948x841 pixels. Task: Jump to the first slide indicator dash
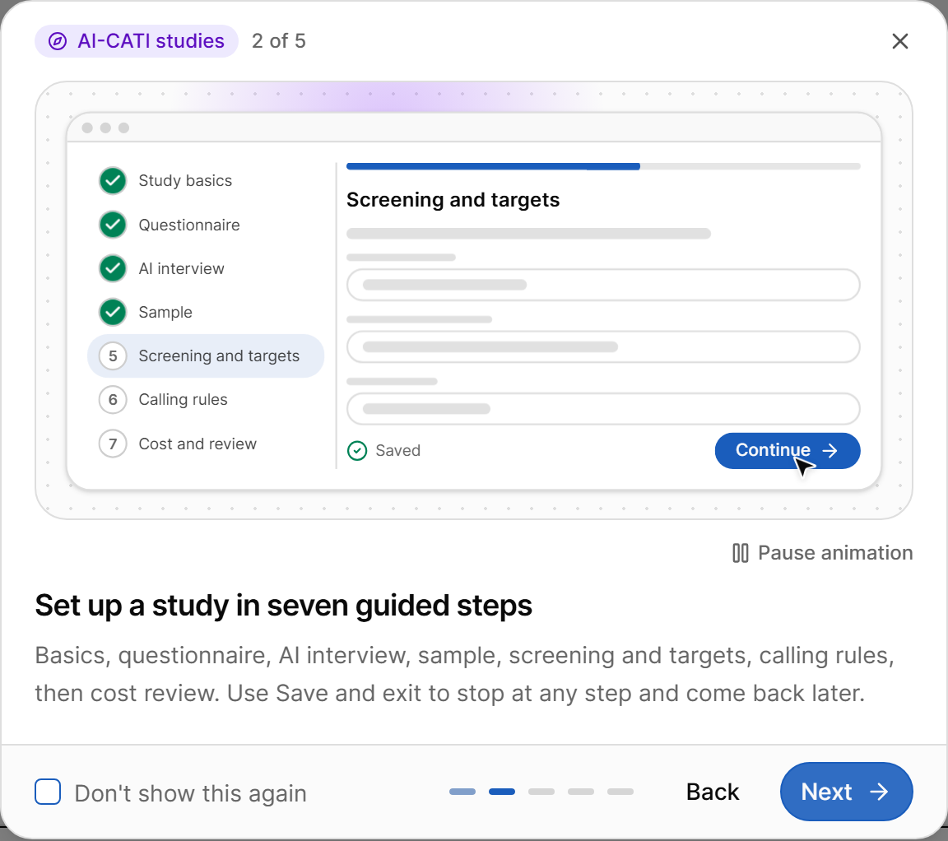(x=462, y=792)
